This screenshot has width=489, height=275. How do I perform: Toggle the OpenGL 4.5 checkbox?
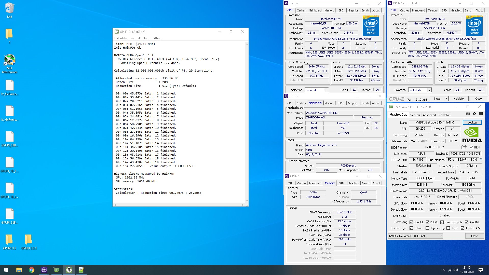[462, 228]
